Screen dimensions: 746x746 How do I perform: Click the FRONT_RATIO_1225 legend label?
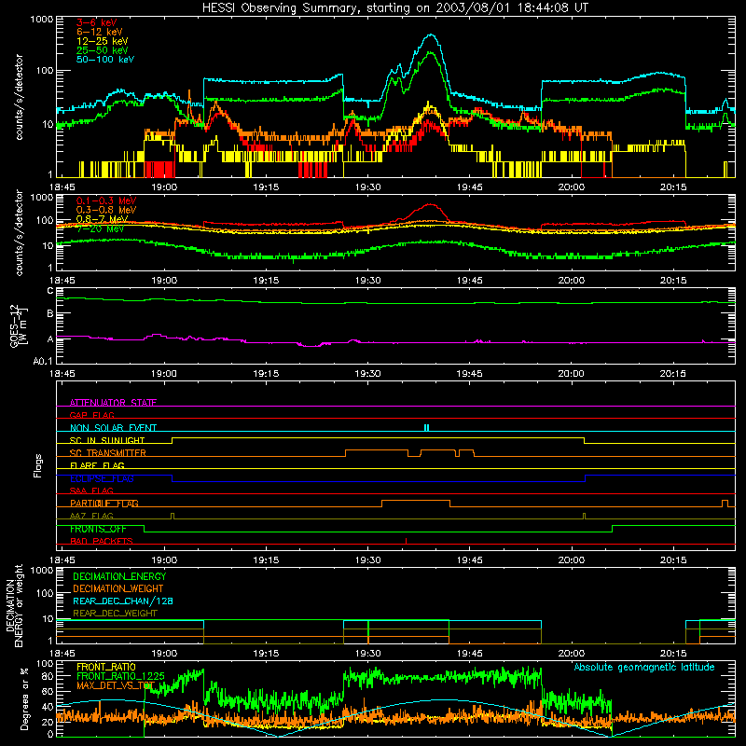click(x=121, y=676)
